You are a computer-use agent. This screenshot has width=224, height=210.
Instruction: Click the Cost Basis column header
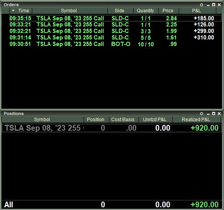point(124,120)
